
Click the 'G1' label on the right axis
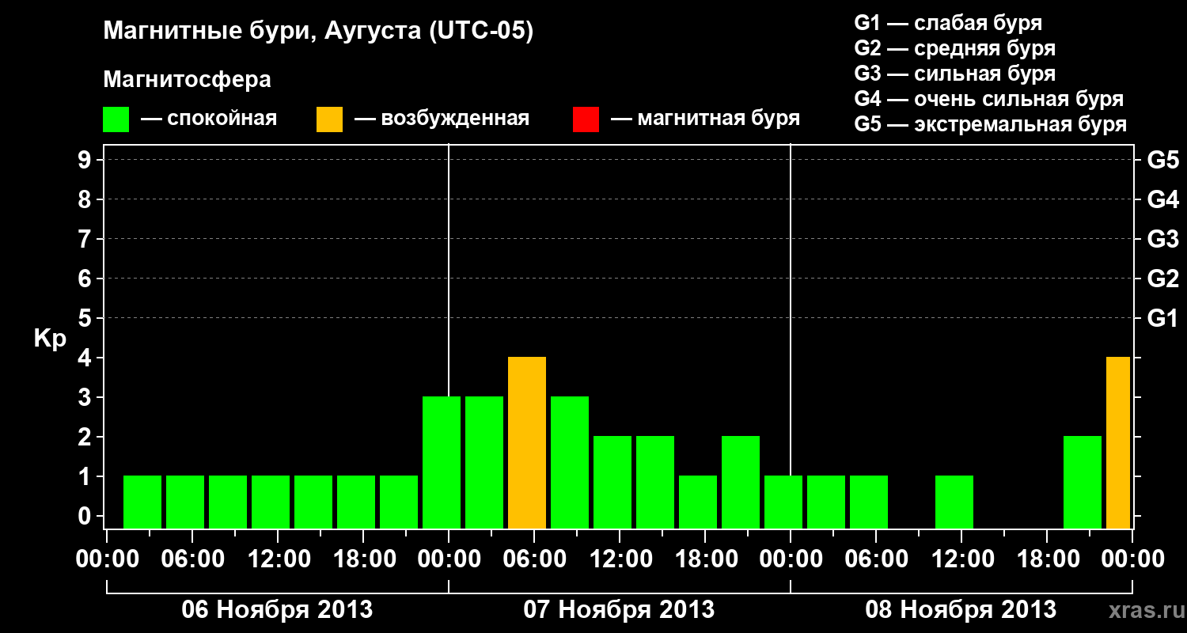(1162, 318)
